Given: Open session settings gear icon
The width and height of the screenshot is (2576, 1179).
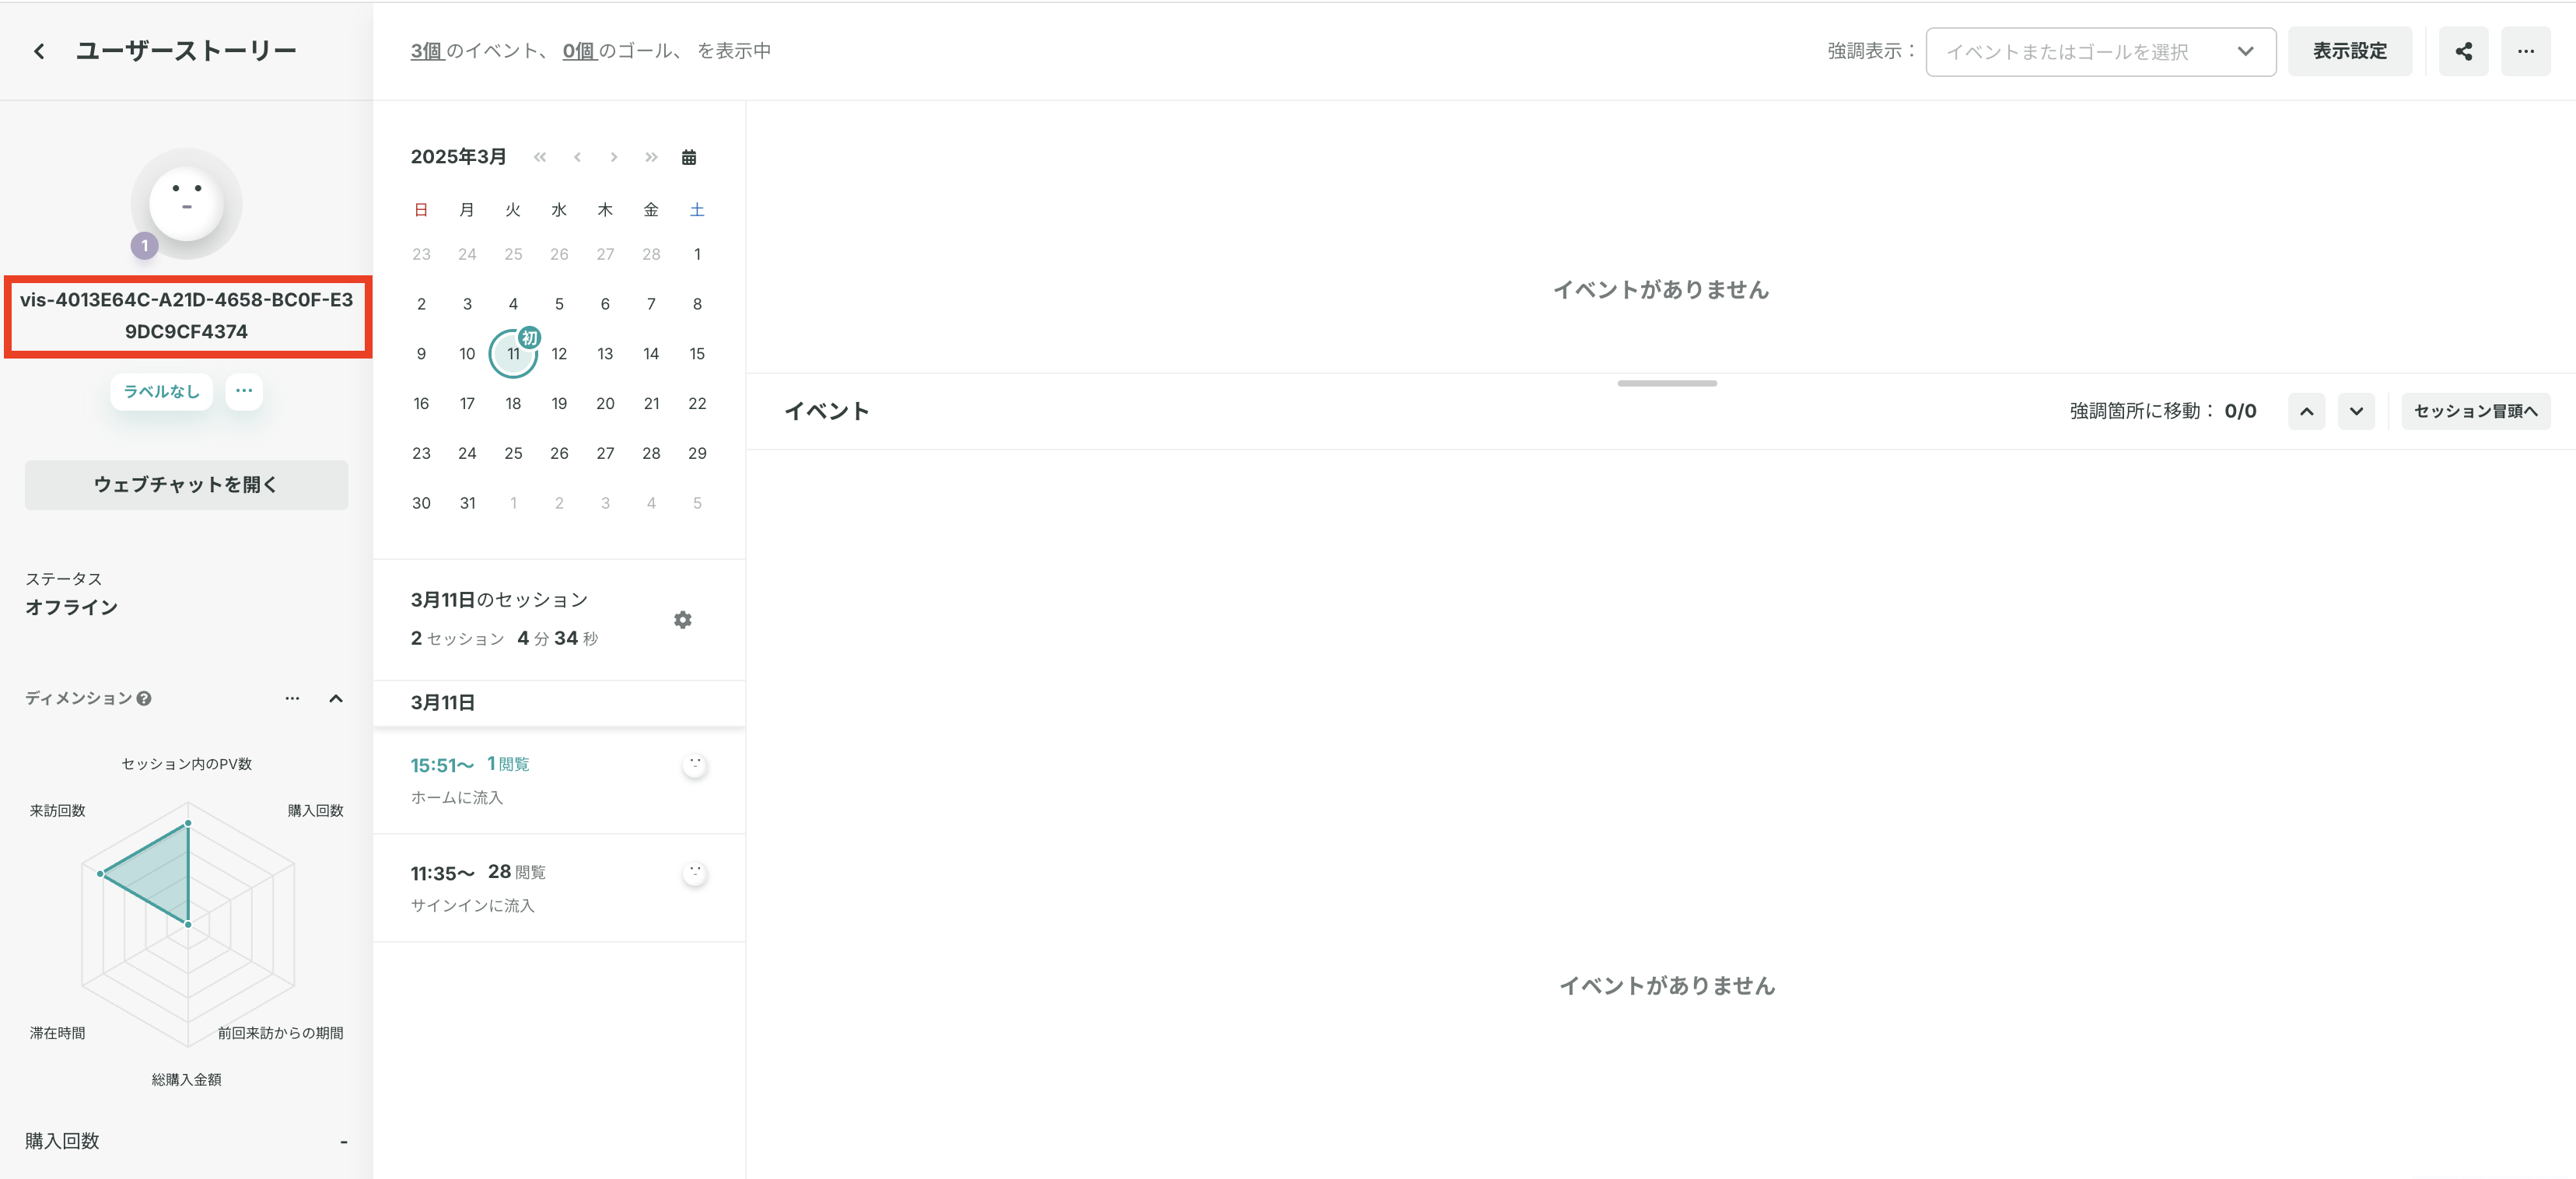Looking at the screenshot, I should [682, 620].
